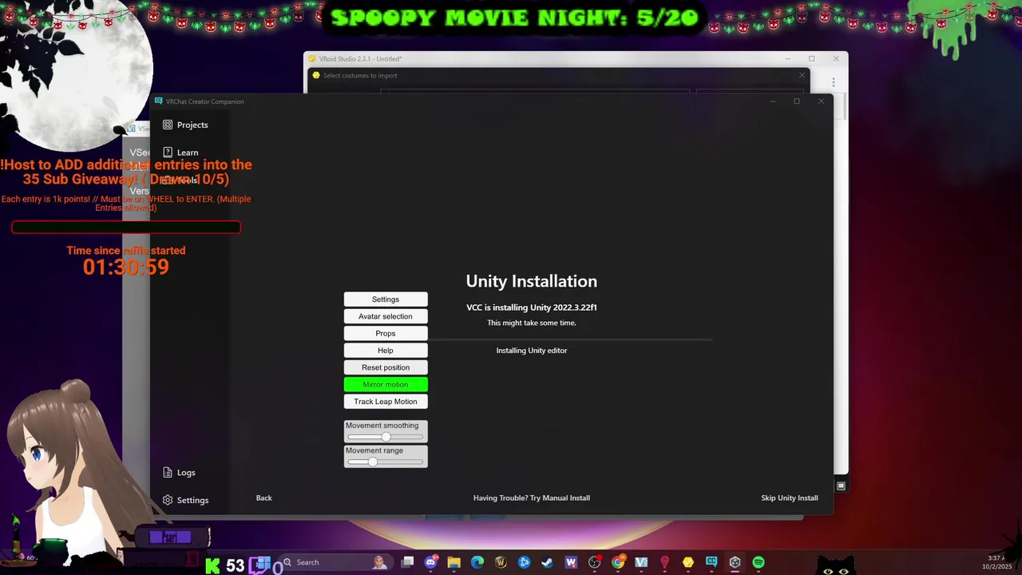Close the Select costumes to import dialog
The height and width of the screenshot is (575, 1022).
[x=802, y=75]
